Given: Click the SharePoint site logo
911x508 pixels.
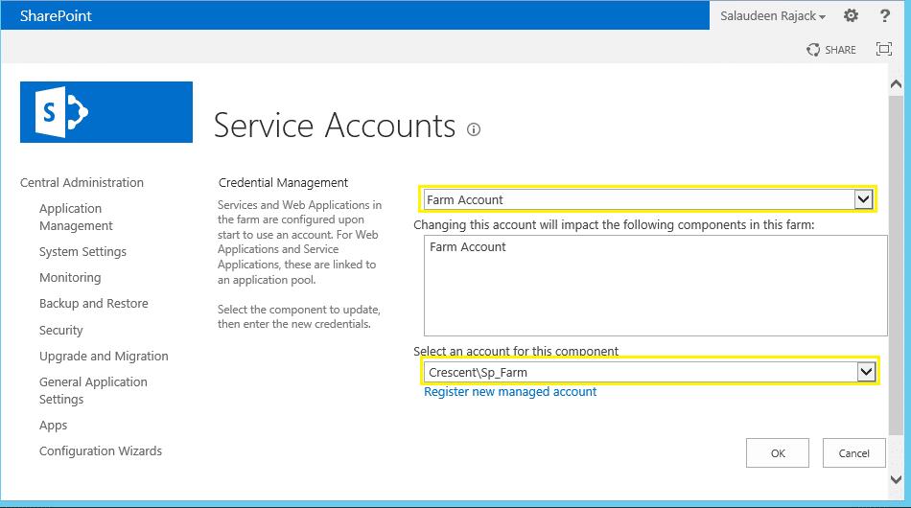Looking at the screenshot, I should click(106, 112).
